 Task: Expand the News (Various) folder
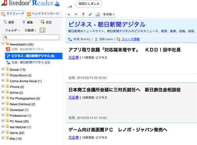tap(3, 103)
